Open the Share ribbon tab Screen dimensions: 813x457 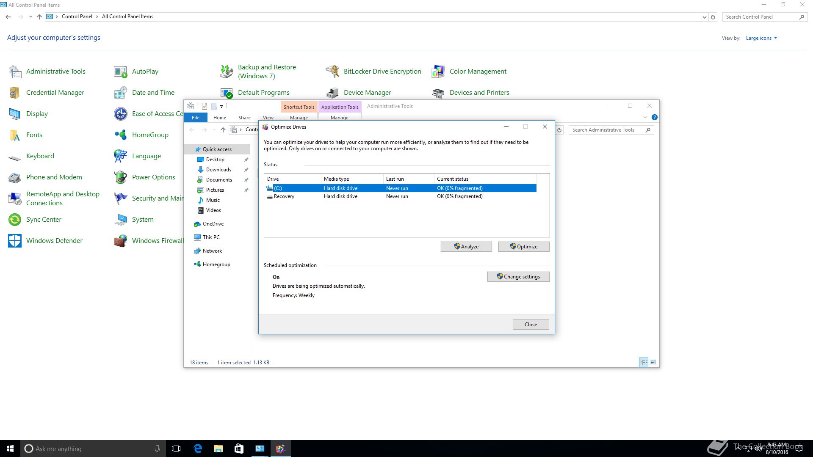(x=244, y=118)
